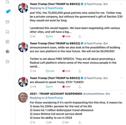Viewport: 126px width, 125px height.
Task: Open the More circle icon in sidebar
Action: [x=8, y=61]
